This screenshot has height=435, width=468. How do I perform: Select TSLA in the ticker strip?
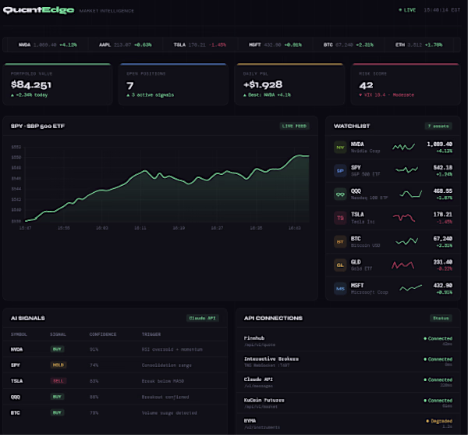tap(200, 45)
